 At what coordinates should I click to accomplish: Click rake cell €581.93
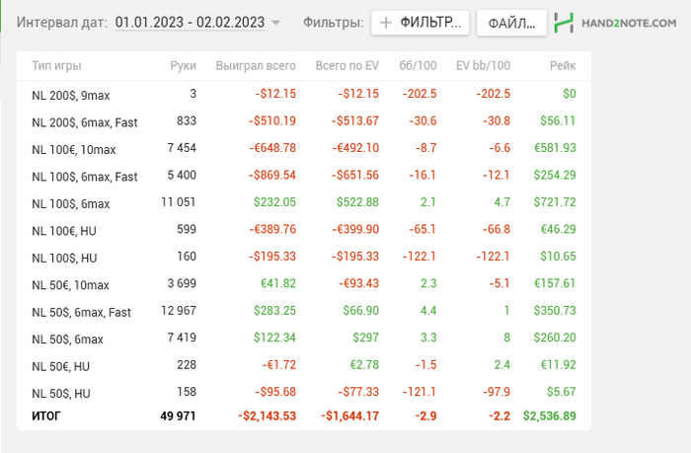coord(555,148)
